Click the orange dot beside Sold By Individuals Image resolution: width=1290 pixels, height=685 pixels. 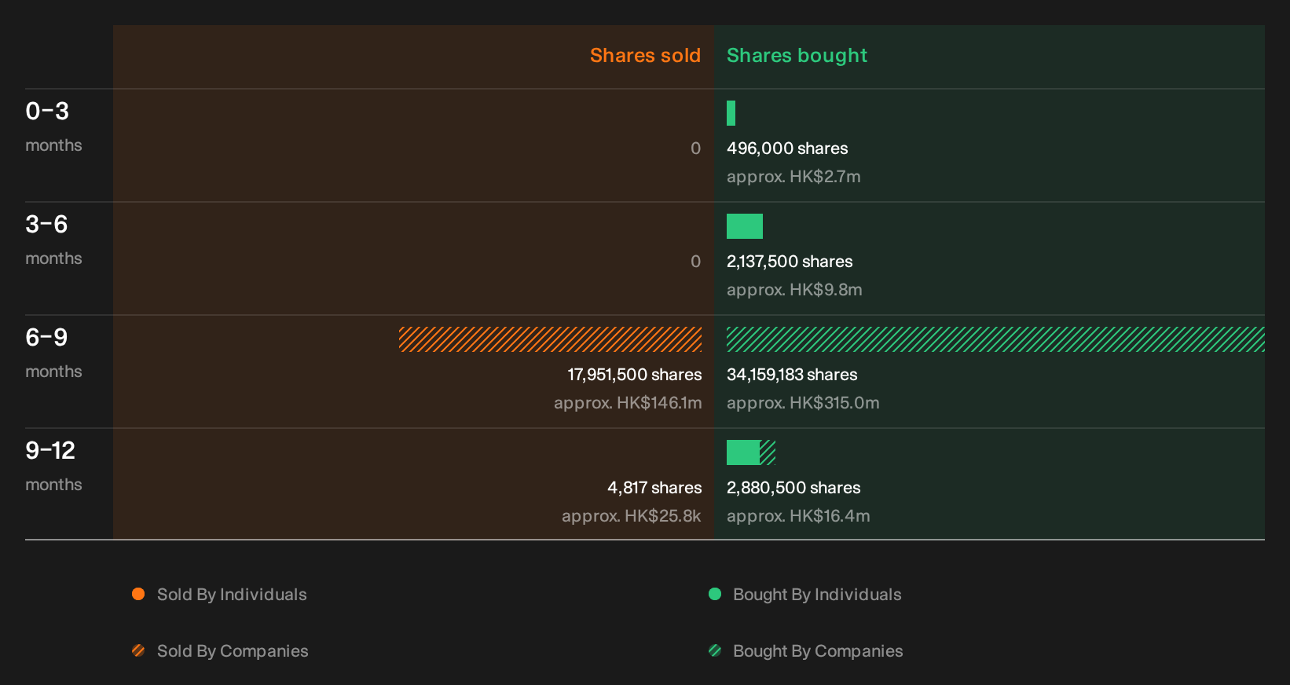[x=138, y=594]
